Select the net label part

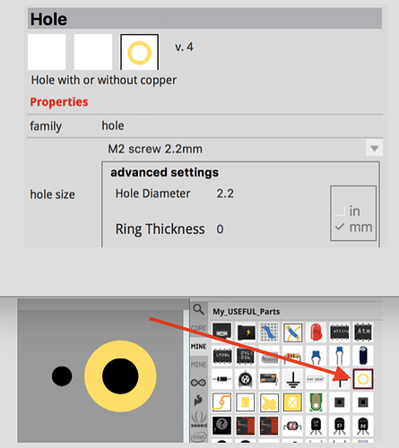316,379
